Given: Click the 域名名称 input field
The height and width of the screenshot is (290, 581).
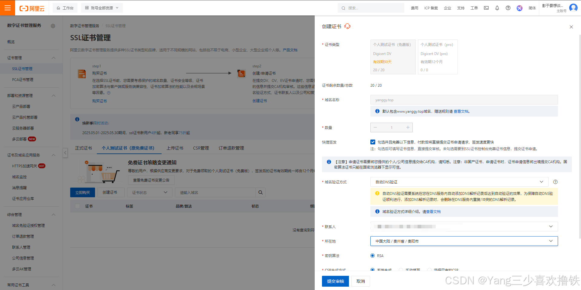Looking at the screenshot, I should [464, 100].
